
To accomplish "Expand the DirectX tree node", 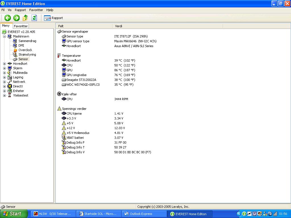I will click(x=5, y=86).
